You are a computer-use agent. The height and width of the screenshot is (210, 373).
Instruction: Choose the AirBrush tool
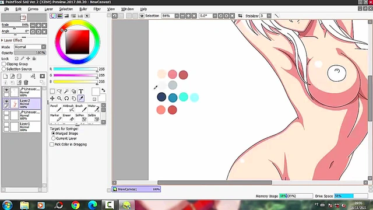point(68,108)
